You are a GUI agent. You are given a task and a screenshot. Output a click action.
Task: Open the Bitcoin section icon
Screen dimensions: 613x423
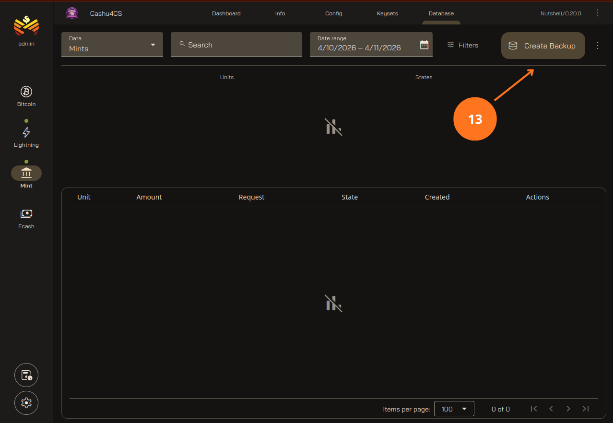(x=26, y=92)
